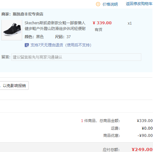Image resolution: width=153 pixels, height=152 pixels.
Task: Select the 尺码: 37 size attribute
Action: tap(63, 37)
